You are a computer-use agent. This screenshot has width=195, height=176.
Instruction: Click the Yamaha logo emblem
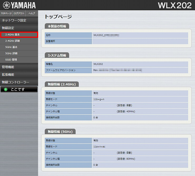[x=7, y=5]
